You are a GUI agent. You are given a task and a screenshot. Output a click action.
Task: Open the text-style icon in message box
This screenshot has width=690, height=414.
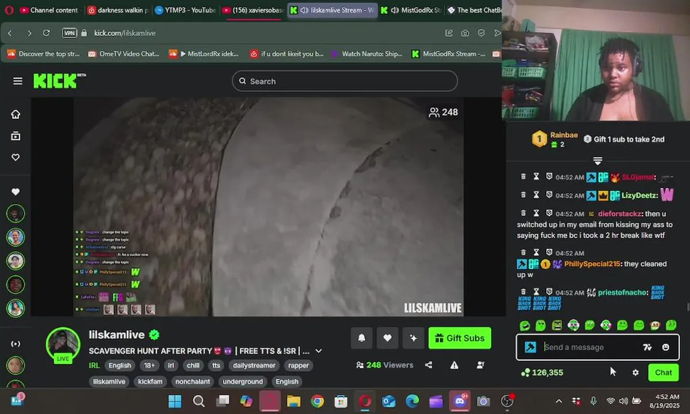(647, 347)
